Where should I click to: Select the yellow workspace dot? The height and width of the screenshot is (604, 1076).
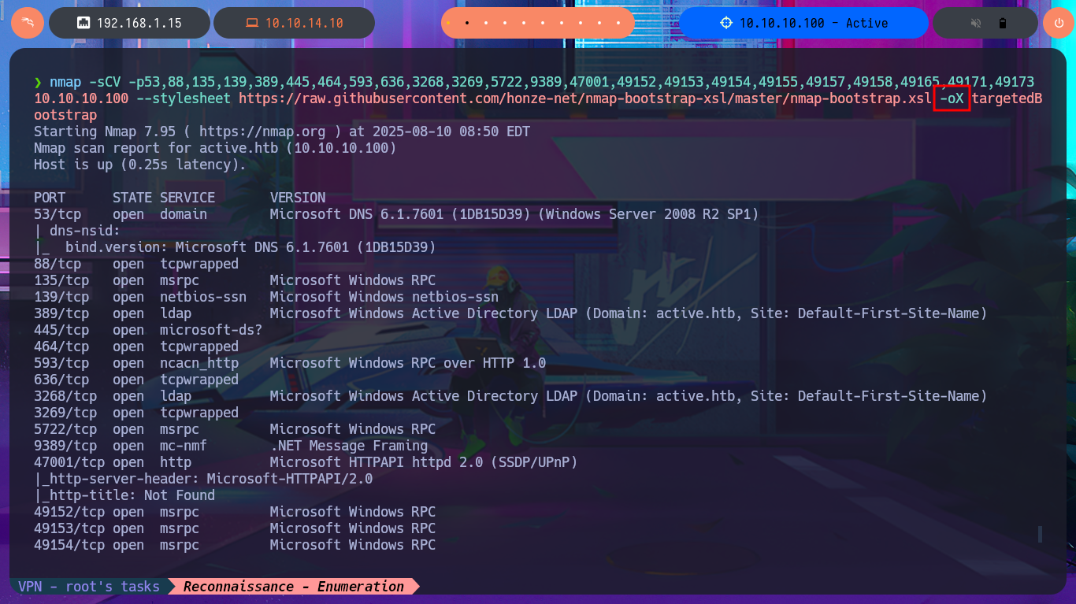tap(448, 24)
